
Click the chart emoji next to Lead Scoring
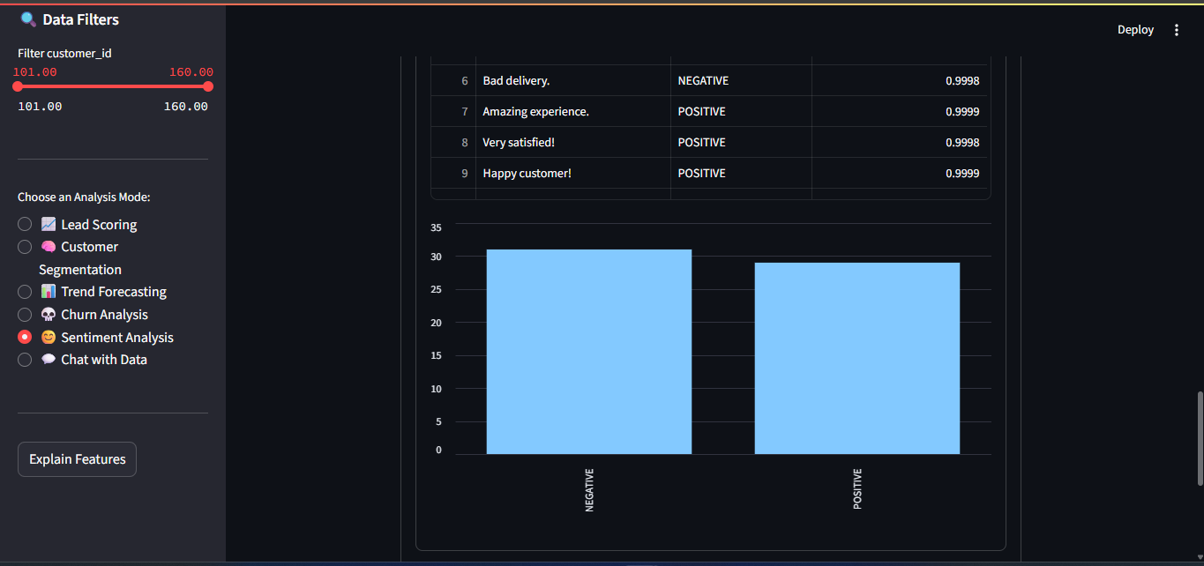click(49, 225)
